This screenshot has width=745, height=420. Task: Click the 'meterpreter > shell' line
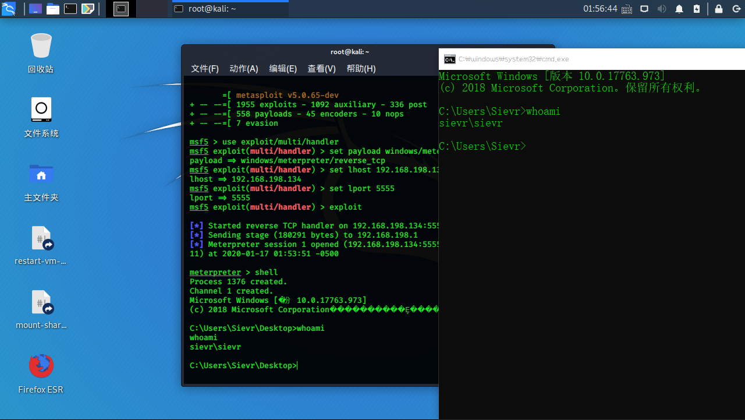234,273
